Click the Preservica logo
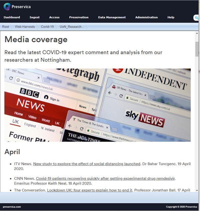200x211 pixels. click(18, 6)
